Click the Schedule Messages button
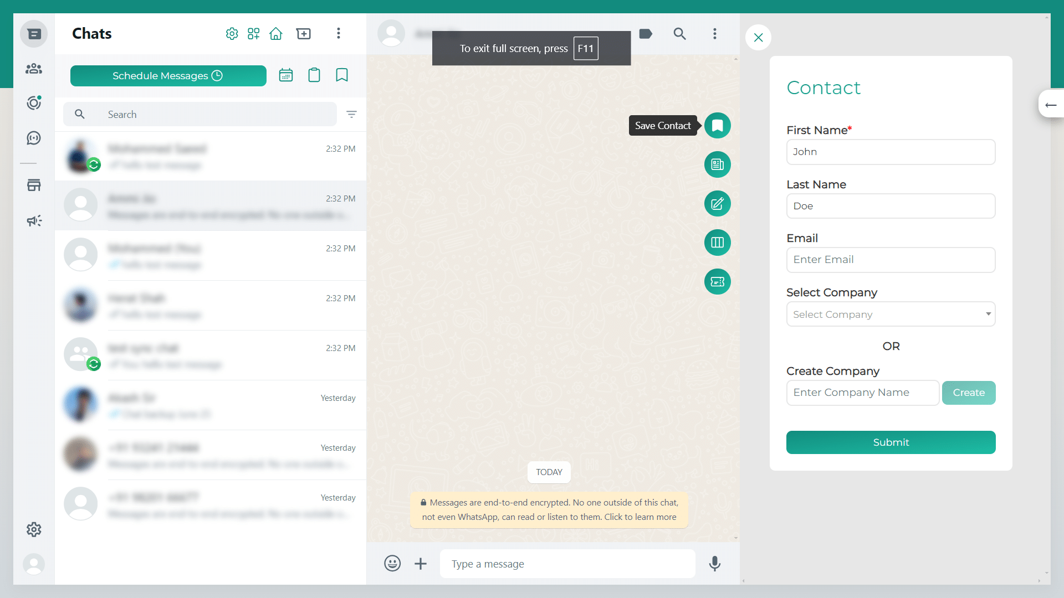This screenshot has width=1064, height=598. (x=168, y=76)
